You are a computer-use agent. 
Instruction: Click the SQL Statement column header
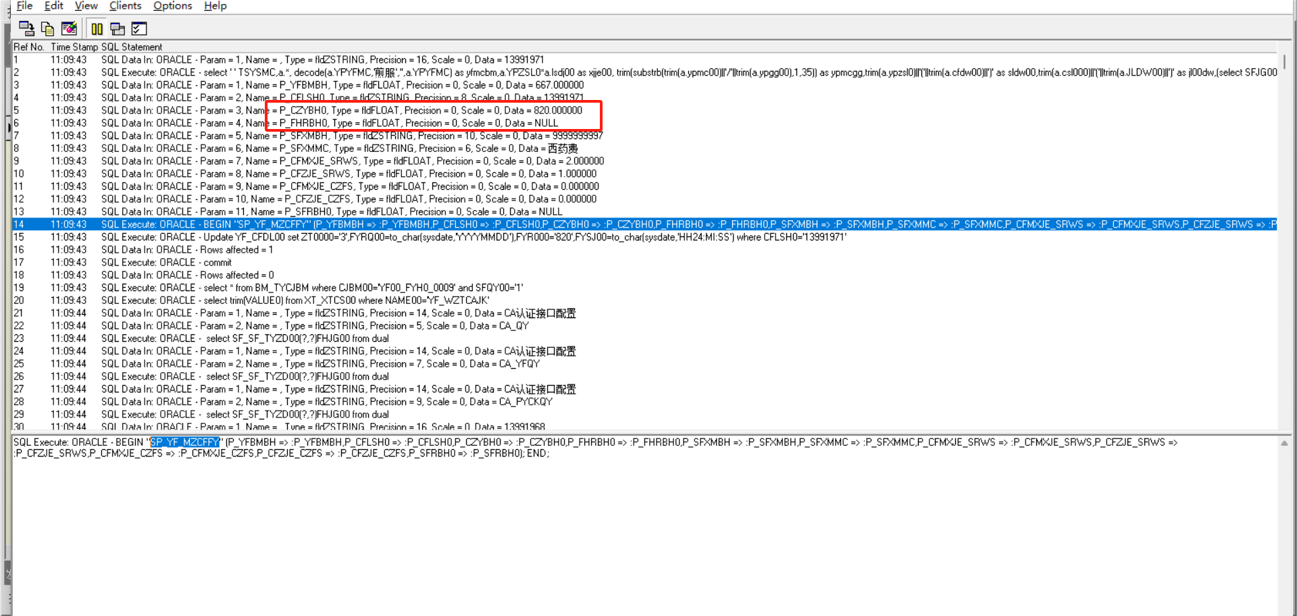coord(132,47)
